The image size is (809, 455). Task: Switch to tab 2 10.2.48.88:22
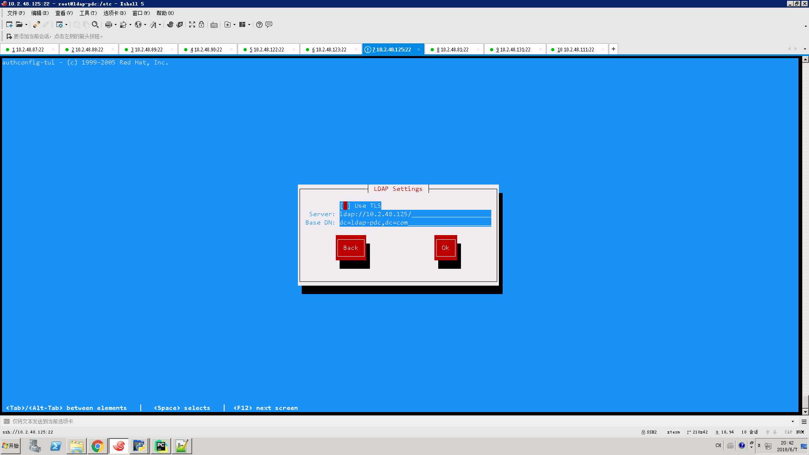89,50
